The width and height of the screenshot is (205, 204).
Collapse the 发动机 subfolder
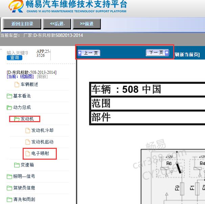pyautogui.click(x=27, y=119)
